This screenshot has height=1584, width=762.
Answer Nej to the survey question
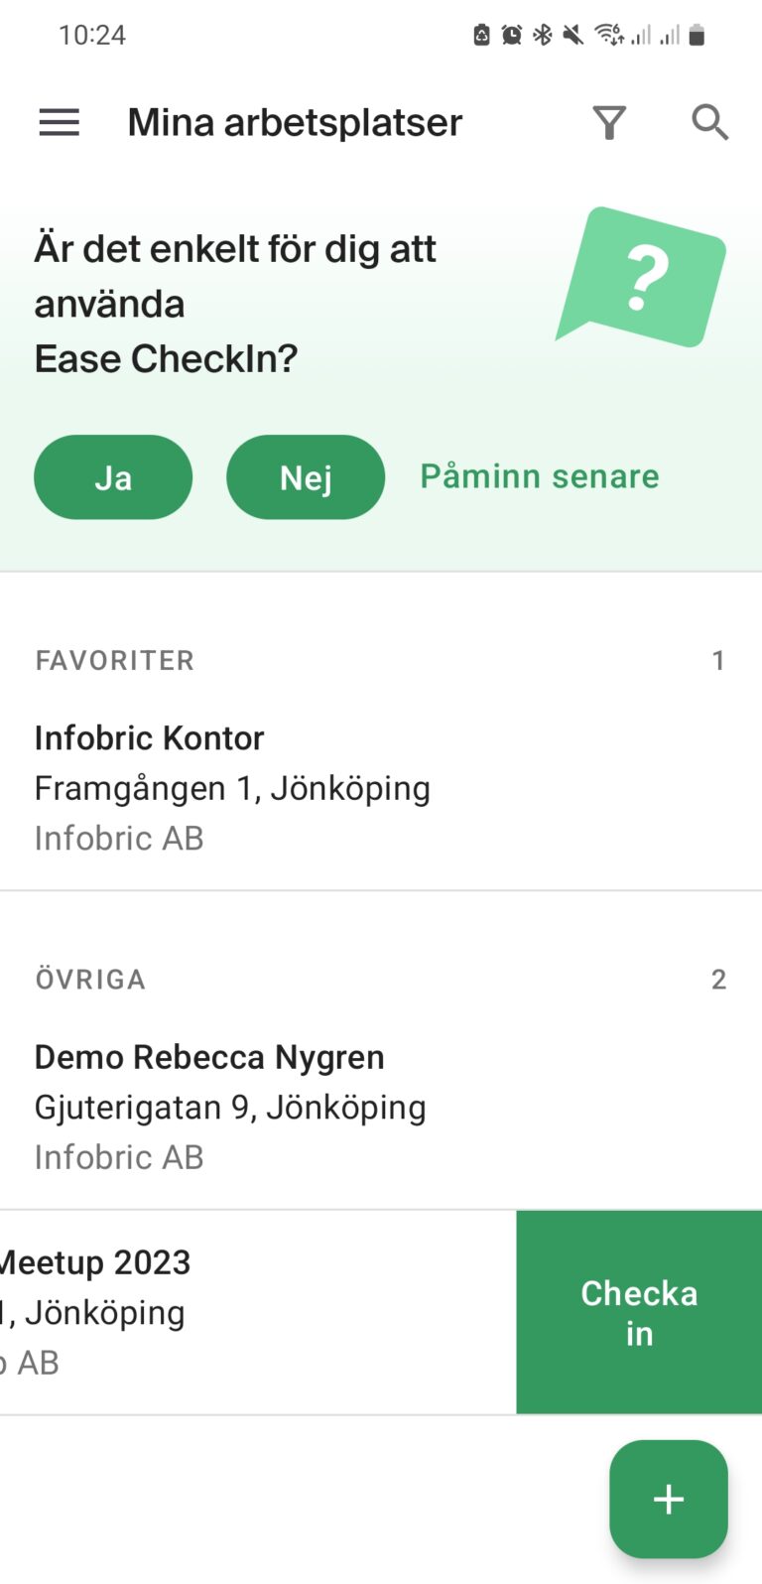tap(306, 477)
